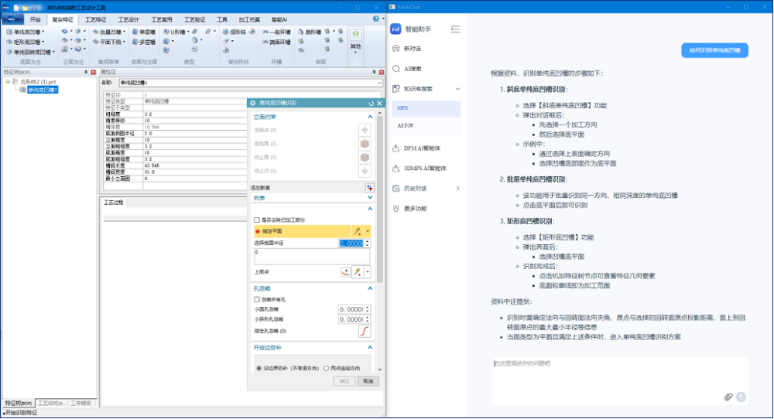Viewport: 774px width, 419px height.
Task: Click the 选择点 crosshair icon in dialog
Action: pos(365,130)
